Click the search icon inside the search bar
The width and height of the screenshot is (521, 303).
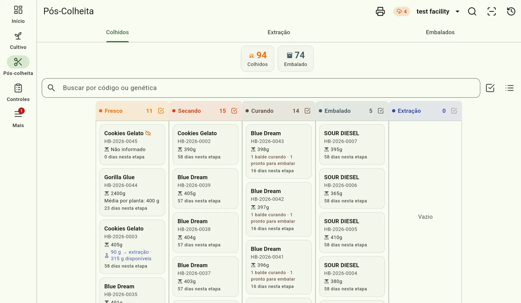coord(51,88)
